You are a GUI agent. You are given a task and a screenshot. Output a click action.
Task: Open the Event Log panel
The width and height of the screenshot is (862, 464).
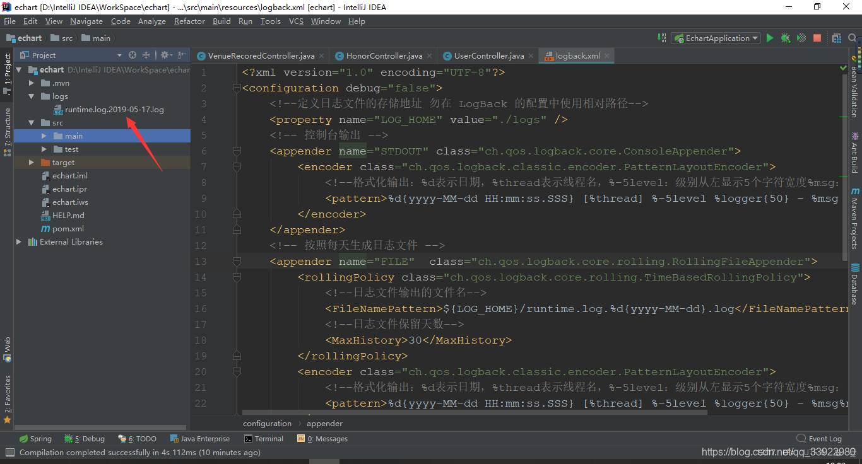(x=819, y=439)
